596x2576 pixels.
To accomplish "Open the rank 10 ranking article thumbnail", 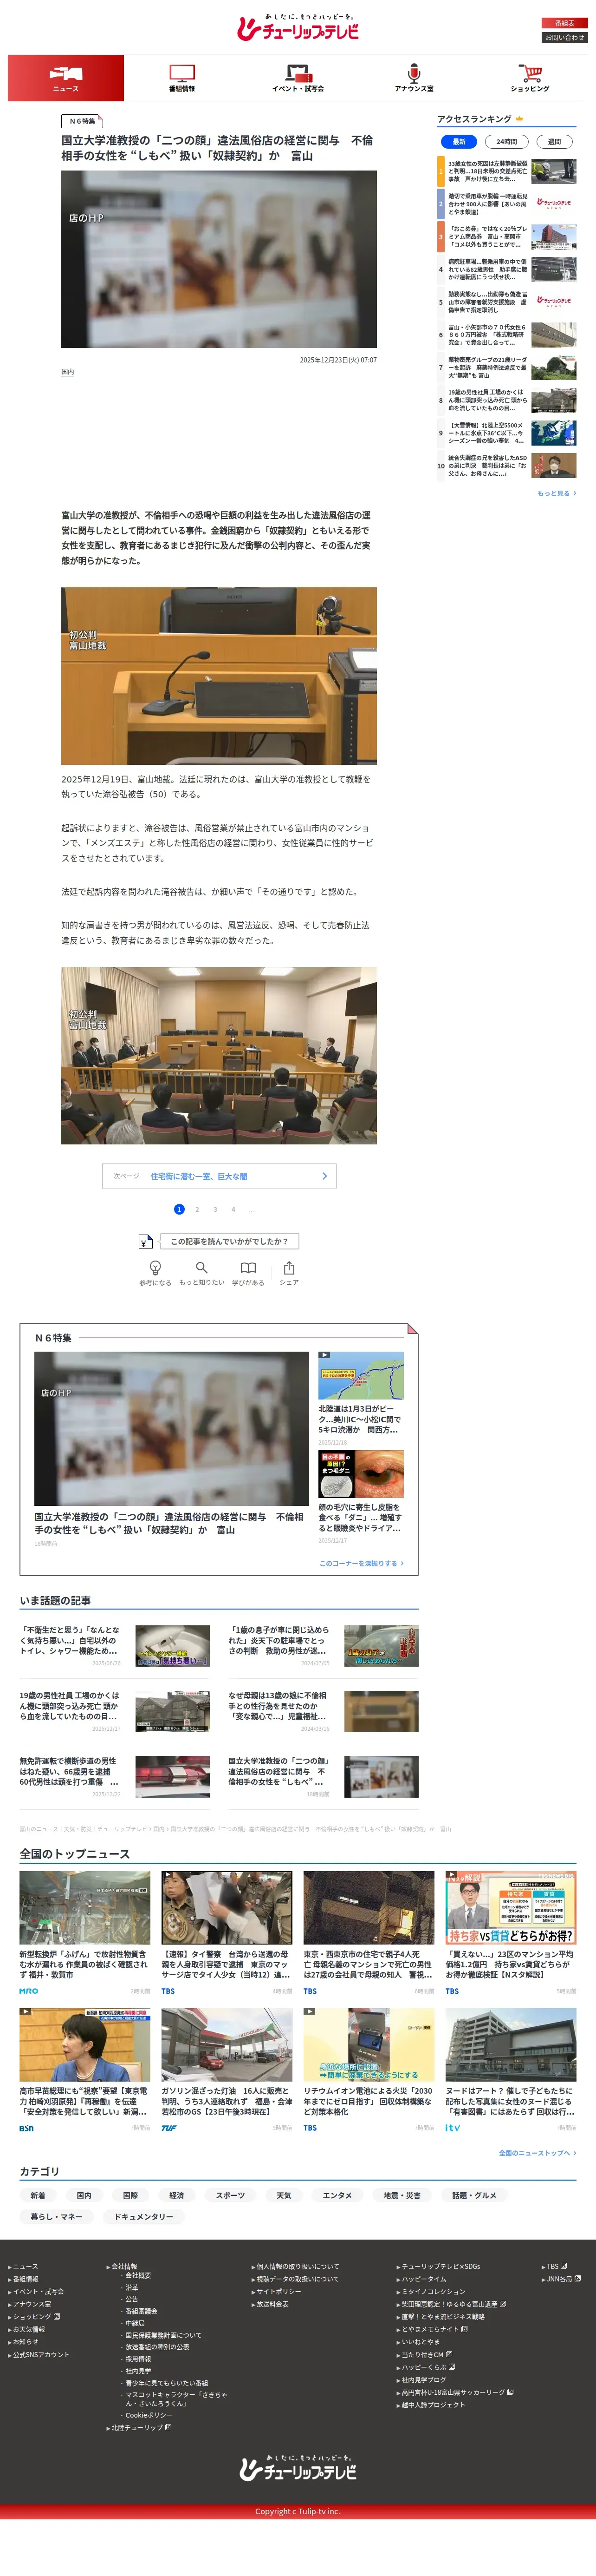I will pos(553,465).
